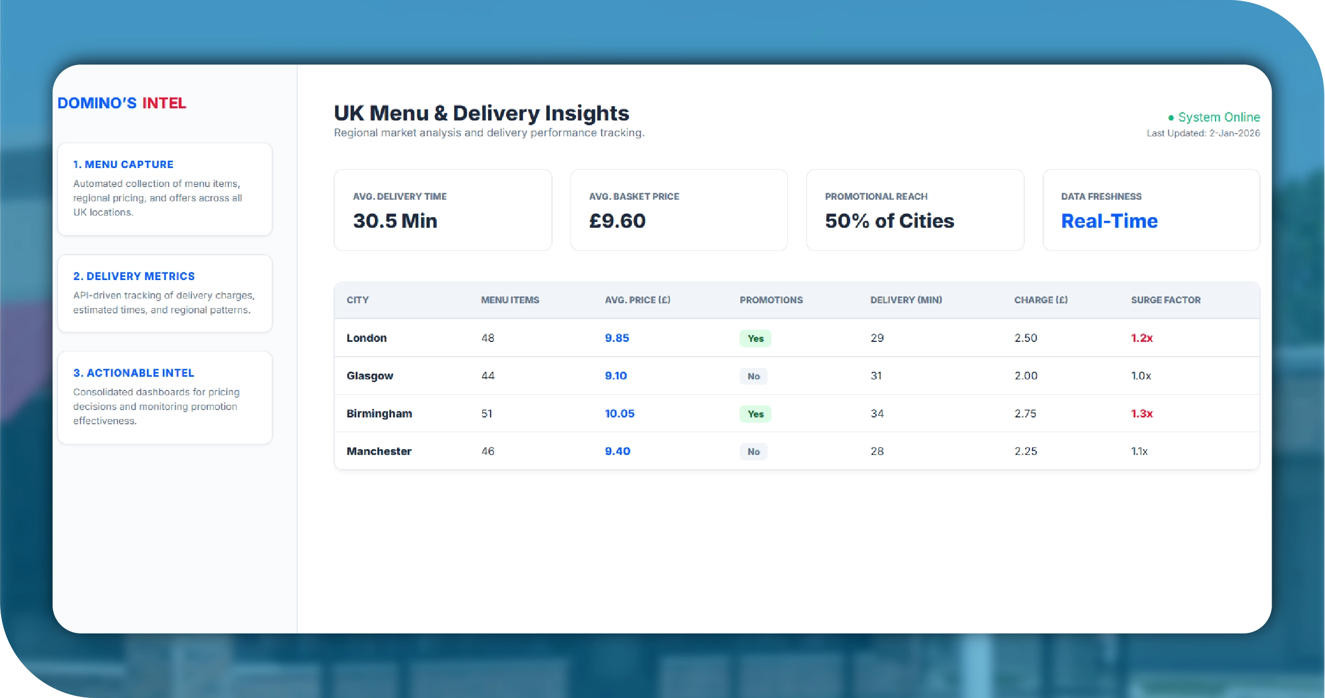Toggle the No promotions badge for Glasgow
Image resolution: width=1325 pixels, height=698 pixels.
point(753,376)
